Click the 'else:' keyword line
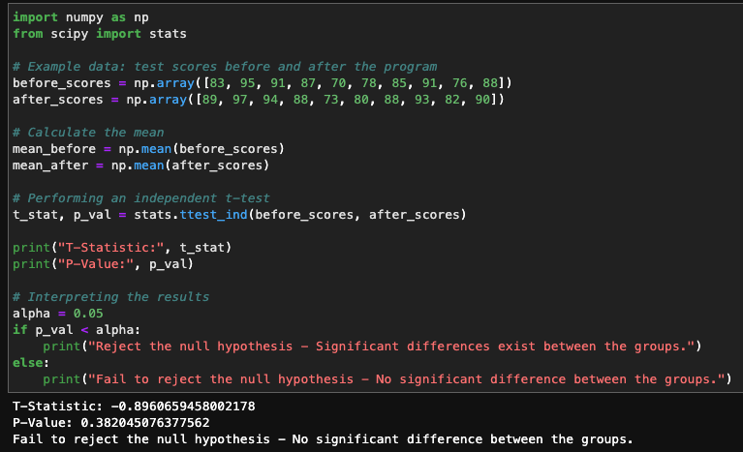This screenshot has height=452, width=743. coord(31,363)
